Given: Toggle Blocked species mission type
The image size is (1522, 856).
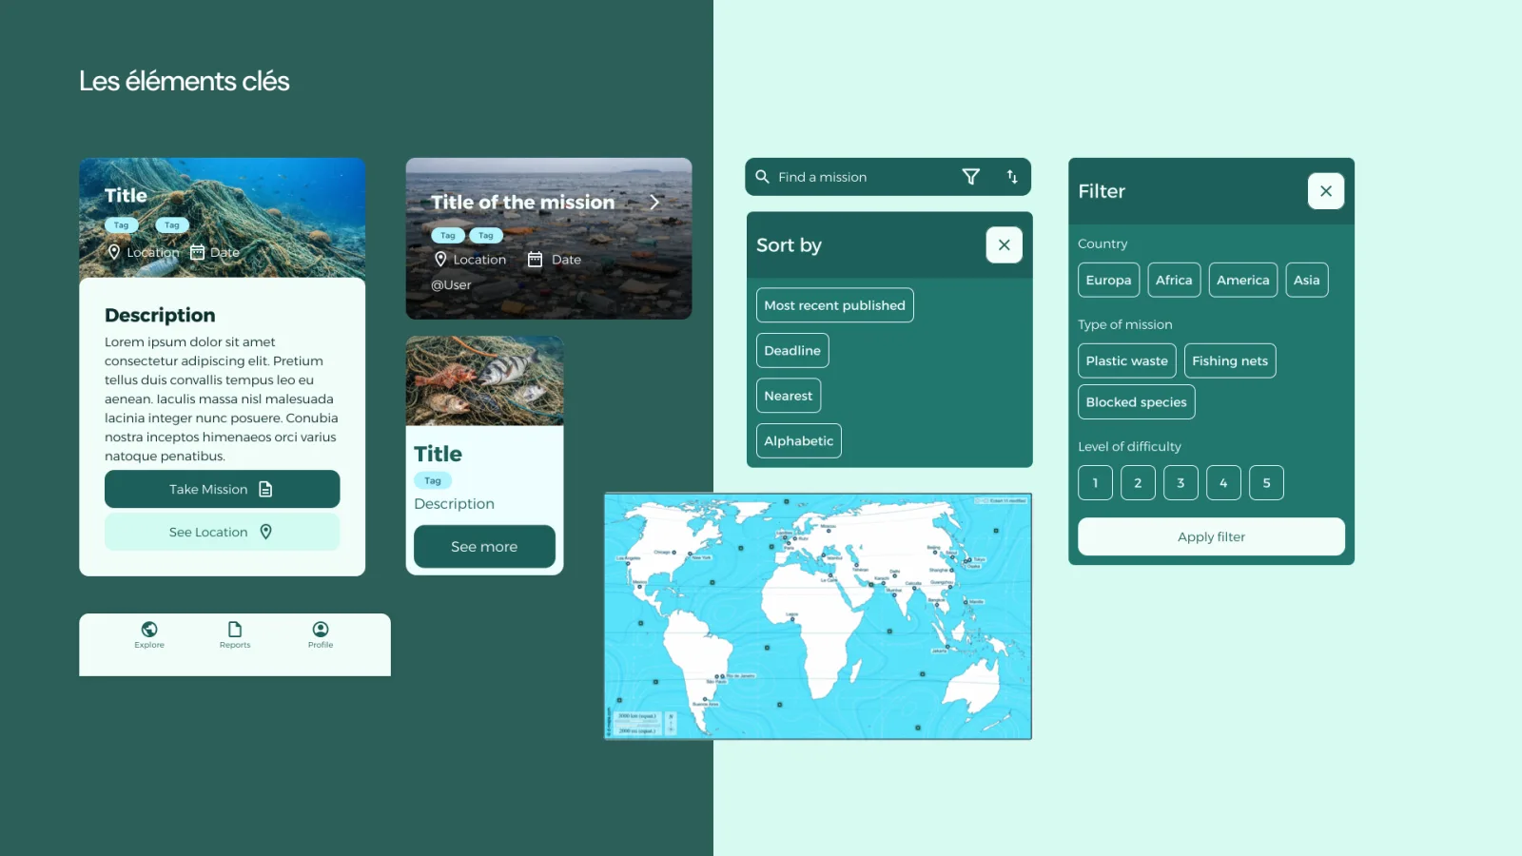Looking at the screenshot, I should 1136,402.
